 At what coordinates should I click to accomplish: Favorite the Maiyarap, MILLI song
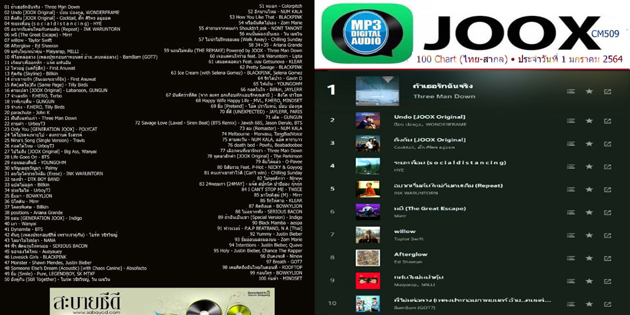click(x=589, y=281)
